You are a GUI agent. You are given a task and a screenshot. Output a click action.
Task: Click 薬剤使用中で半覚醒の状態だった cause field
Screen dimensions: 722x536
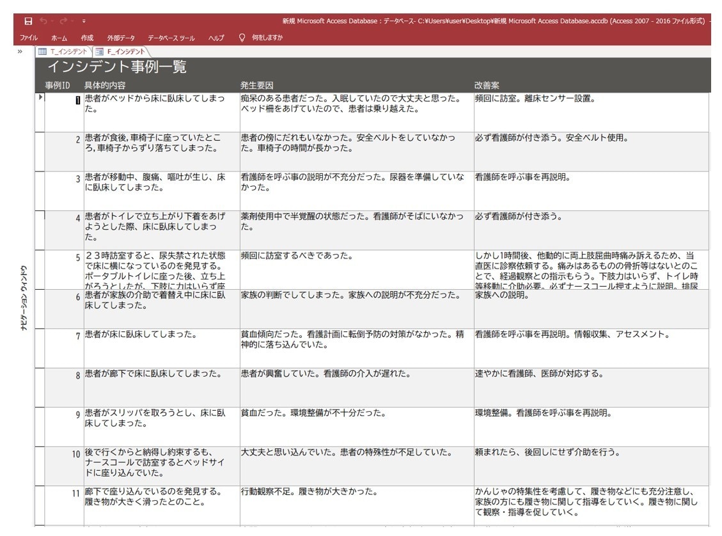357,231
